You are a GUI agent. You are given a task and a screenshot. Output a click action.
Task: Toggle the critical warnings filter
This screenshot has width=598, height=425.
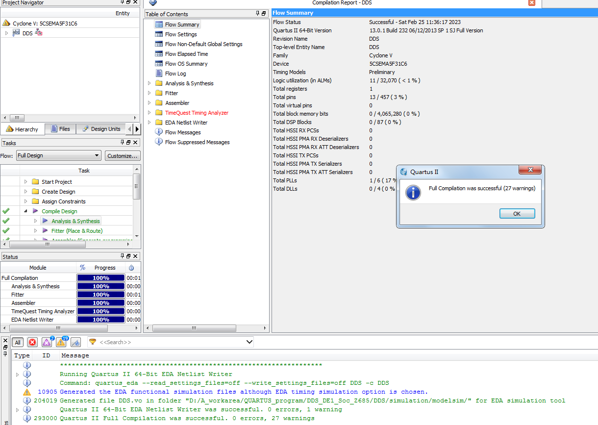[47, 342]
